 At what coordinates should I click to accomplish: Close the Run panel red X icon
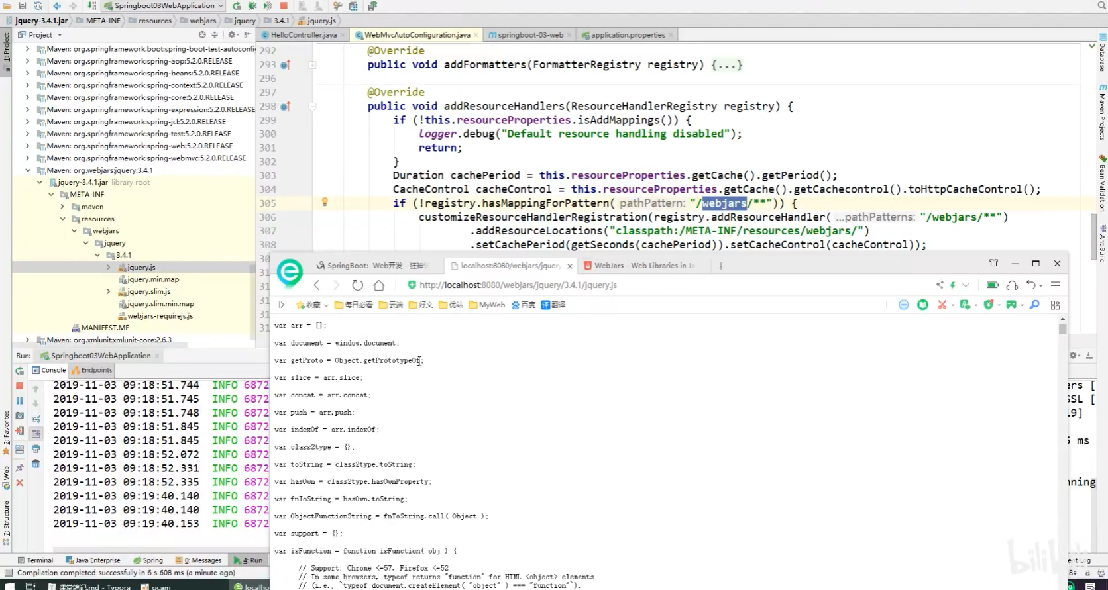[x=19, y=483]
